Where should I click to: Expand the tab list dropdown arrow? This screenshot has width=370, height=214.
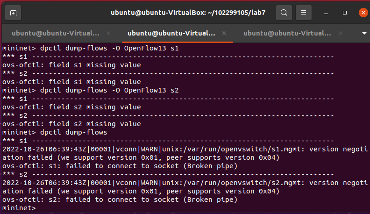click(x=364, y=33)
